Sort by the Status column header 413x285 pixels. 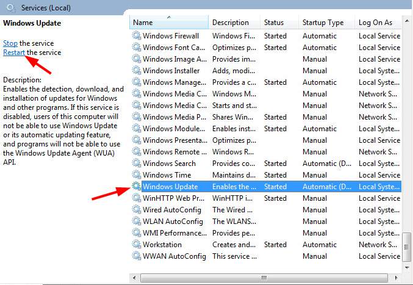click(x=279, y=23)
